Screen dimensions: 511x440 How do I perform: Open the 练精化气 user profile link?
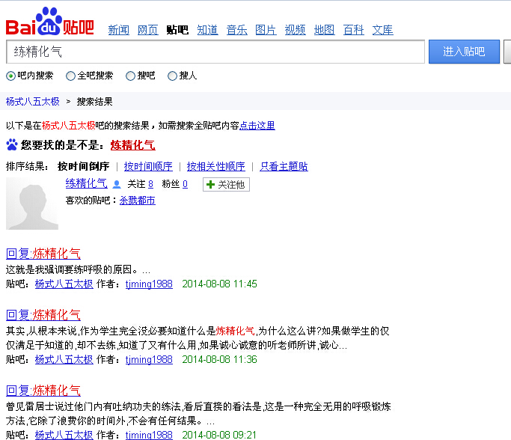point(86,183)
